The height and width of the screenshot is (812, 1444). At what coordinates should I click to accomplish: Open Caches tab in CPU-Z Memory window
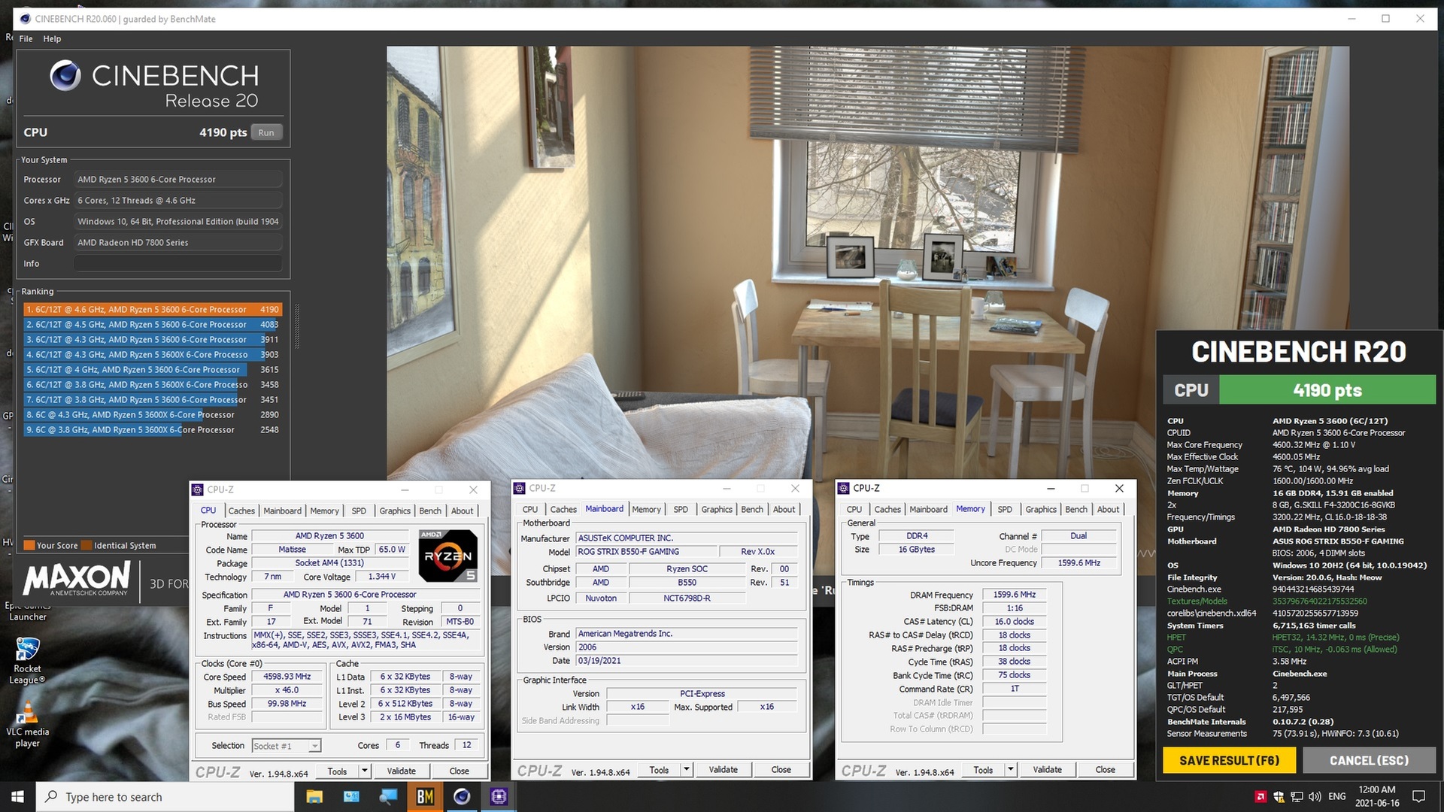[x=887, y=509]
